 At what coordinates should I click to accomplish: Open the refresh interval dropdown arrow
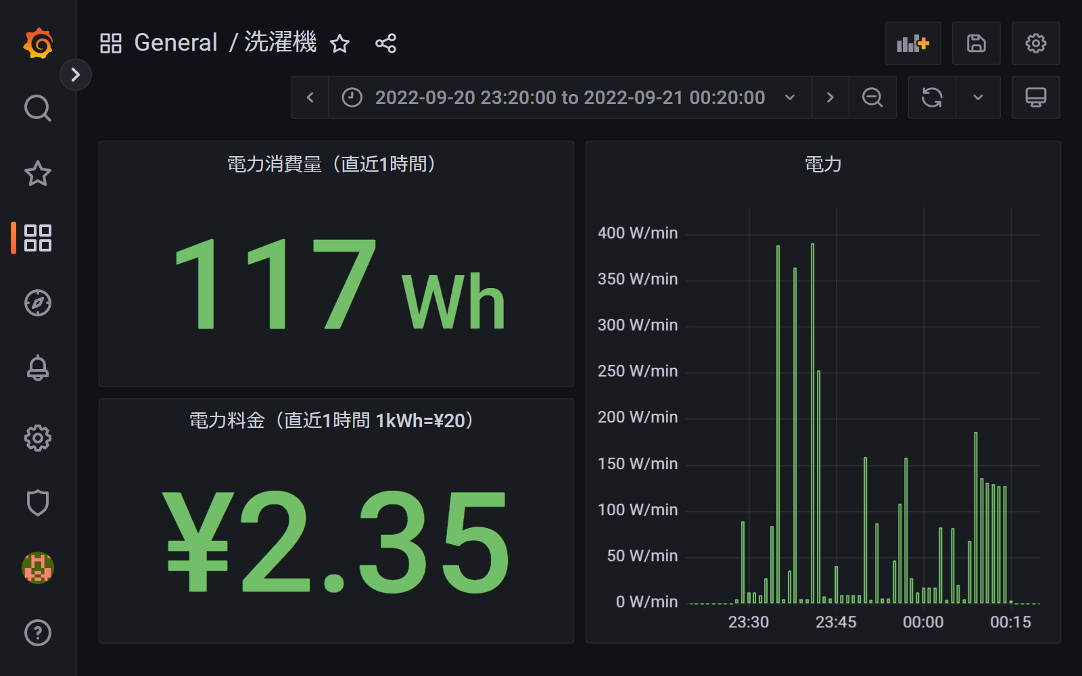click(978, 97)
